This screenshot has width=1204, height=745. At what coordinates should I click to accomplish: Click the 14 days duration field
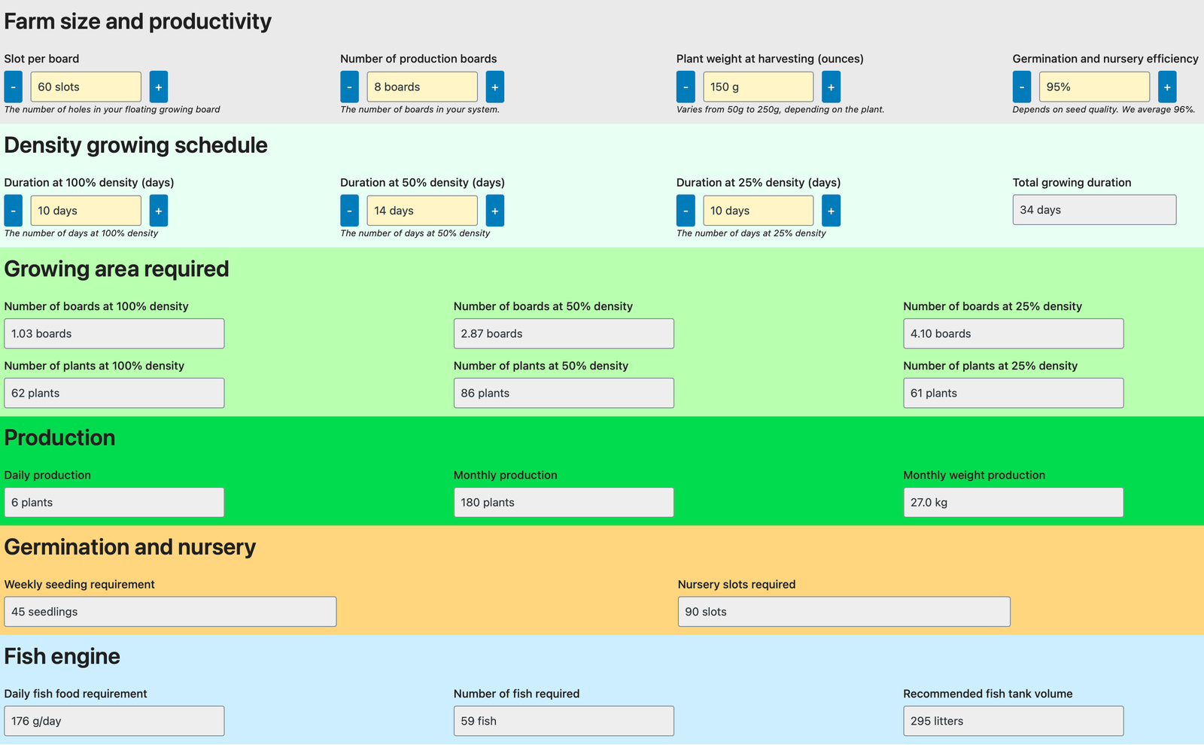[422, 211]
